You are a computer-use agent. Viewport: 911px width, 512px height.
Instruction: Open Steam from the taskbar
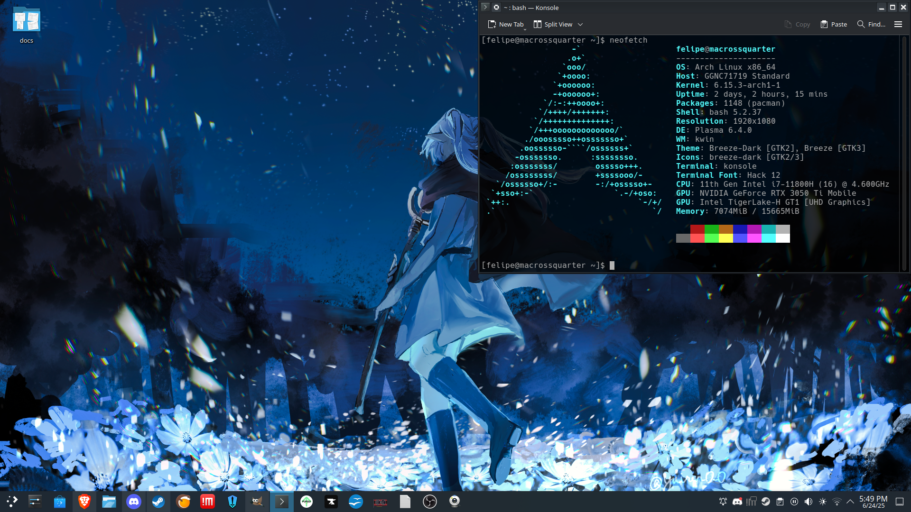pos(158,501)
